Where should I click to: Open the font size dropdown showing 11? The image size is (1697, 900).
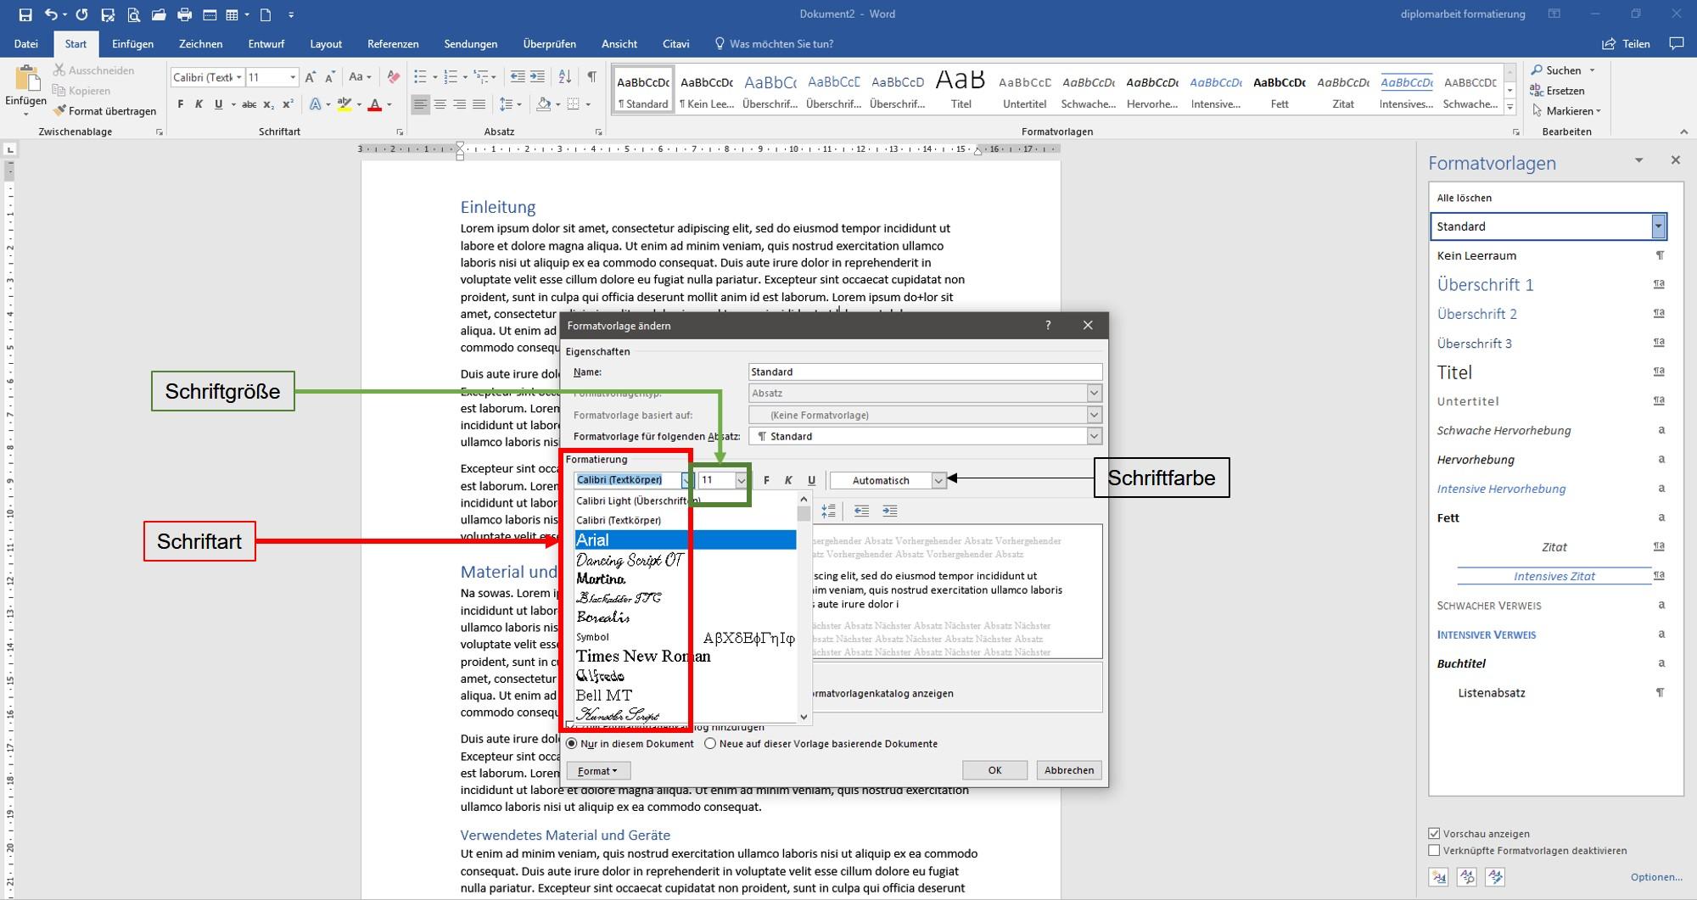point(742,480)
